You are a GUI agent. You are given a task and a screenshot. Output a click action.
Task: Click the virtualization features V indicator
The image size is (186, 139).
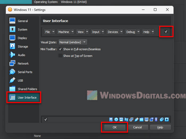(x=156, y=119)
